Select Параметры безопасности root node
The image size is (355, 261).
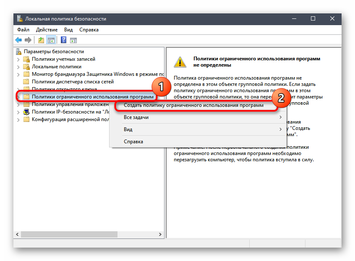pyautogui.click(x=54, y=52)
